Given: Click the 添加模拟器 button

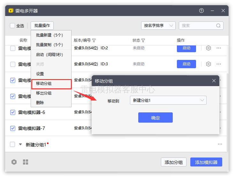Looking at the screenshot, I should (x=206, y=162).
